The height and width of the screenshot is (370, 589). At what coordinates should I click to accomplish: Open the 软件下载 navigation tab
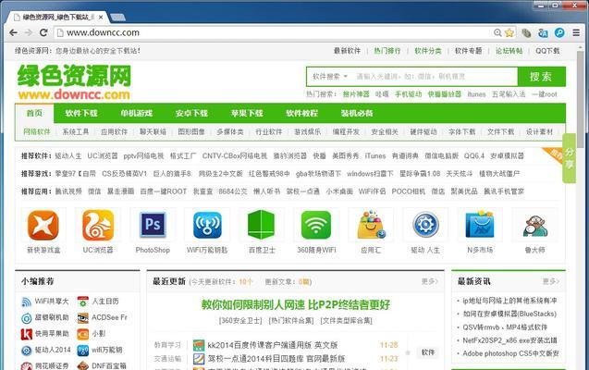pos(81,113)
